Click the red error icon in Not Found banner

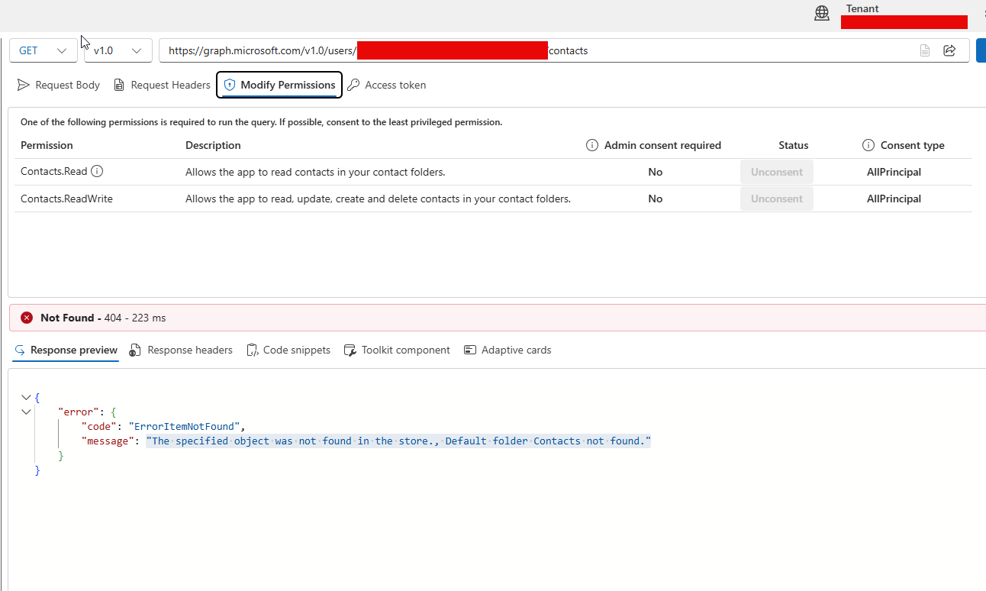click(27, 318)
